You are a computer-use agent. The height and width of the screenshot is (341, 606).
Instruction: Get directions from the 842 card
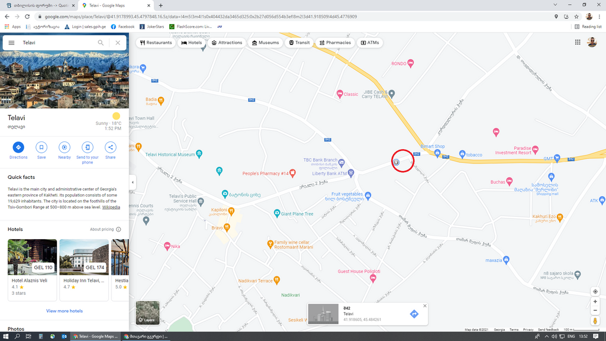[x=414, y=314]
